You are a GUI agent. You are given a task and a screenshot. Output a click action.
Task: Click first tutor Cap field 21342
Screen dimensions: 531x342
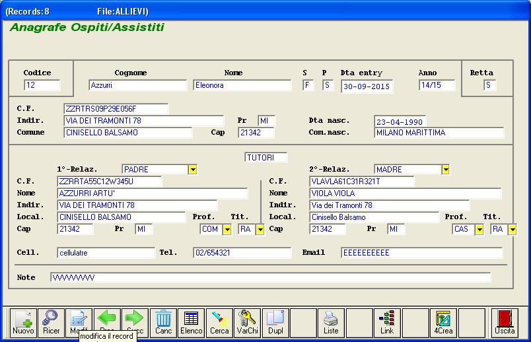(75, 229)
